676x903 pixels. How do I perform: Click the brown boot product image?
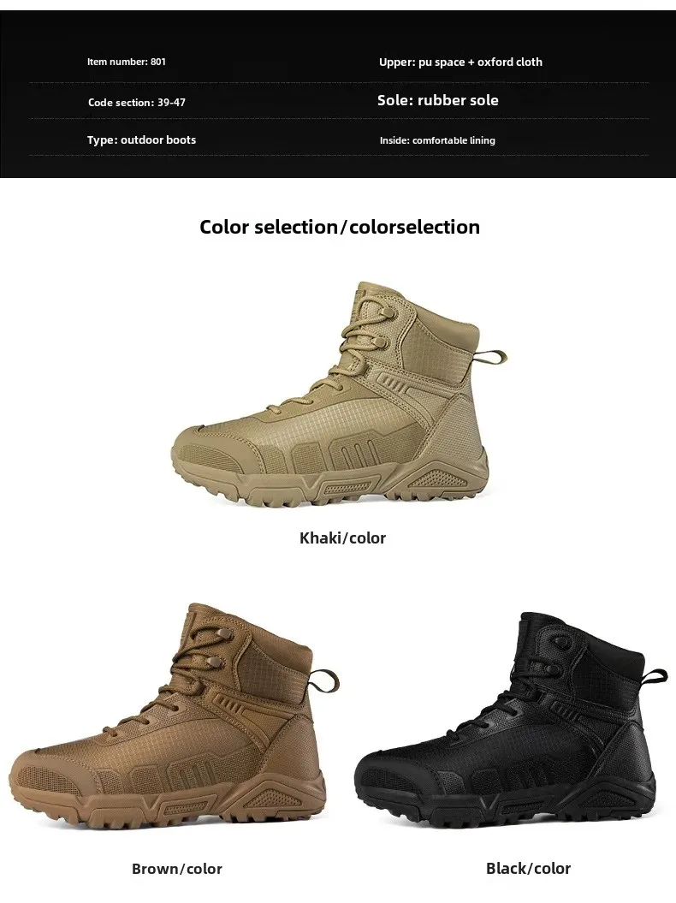coord(174,716)
